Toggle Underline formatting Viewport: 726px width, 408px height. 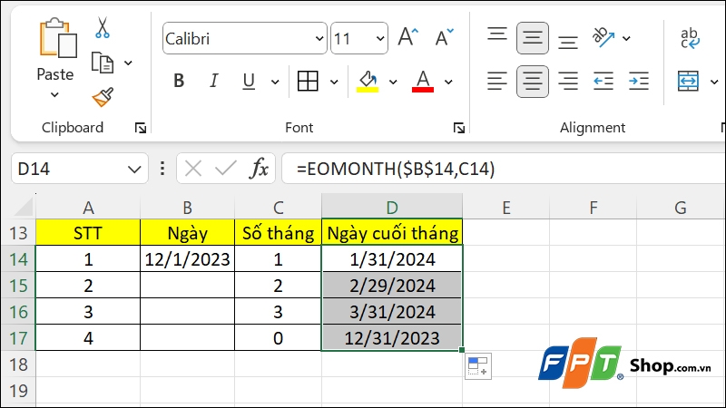point(249,82)
